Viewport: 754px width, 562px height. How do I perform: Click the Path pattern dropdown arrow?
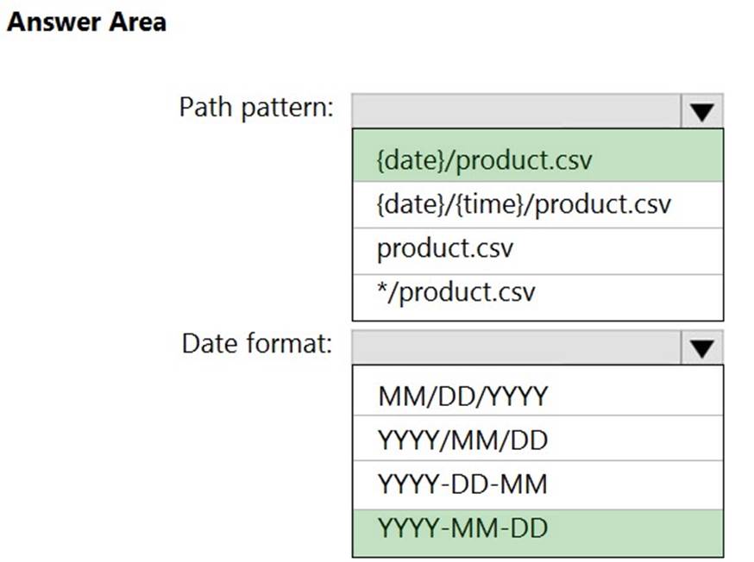pyautogui.click(x=702, y=111)
